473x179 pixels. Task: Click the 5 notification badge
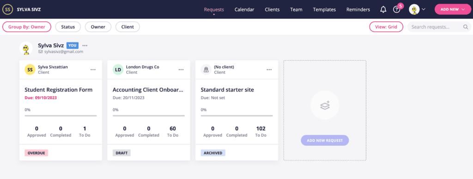[x=400, y=6]
